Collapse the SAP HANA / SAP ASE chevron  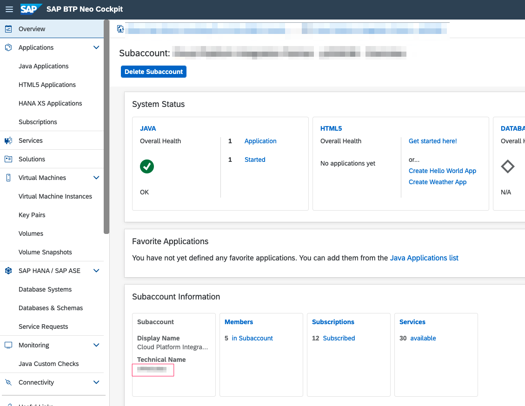[x=96, y=270]
